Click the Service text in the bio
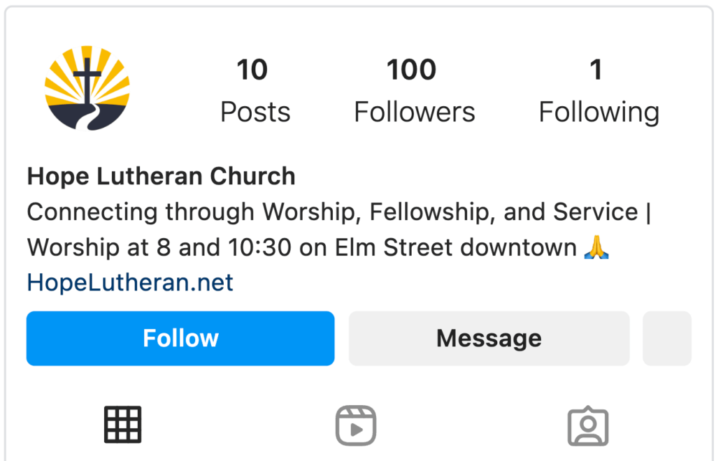The height and width of the screenshot is (461, 716). click(596, 212)
